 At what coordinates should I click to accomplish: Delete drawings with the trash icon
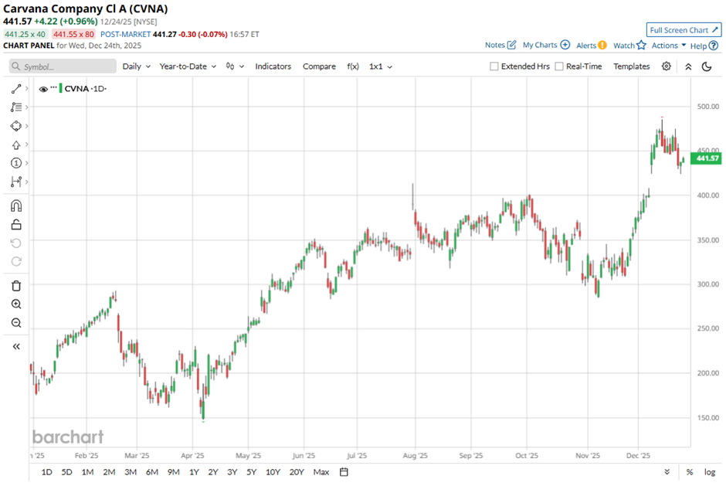click(x=16, y=286)
